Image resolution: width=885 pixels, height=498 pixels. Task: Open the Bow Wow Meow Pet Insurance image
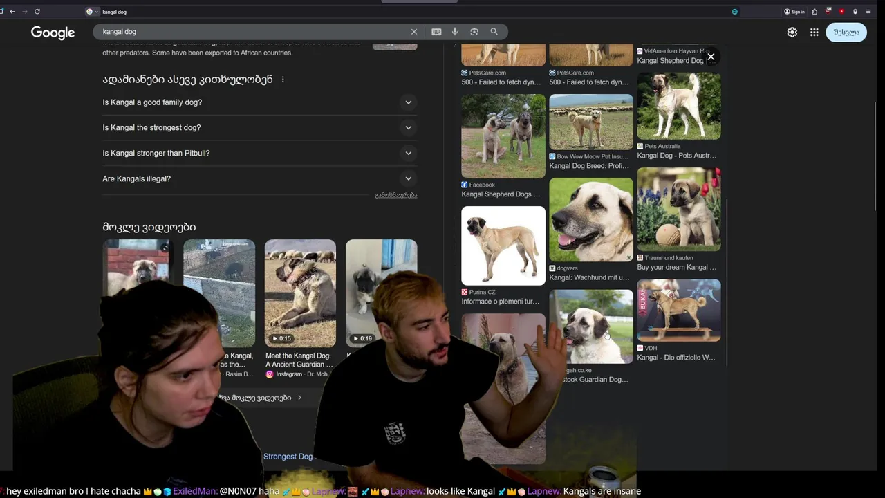pos(591,122)
